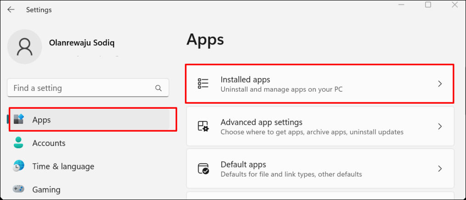466x200 pixels.
Task: Click the back arrow in Settings
Action: click(11, 10)
